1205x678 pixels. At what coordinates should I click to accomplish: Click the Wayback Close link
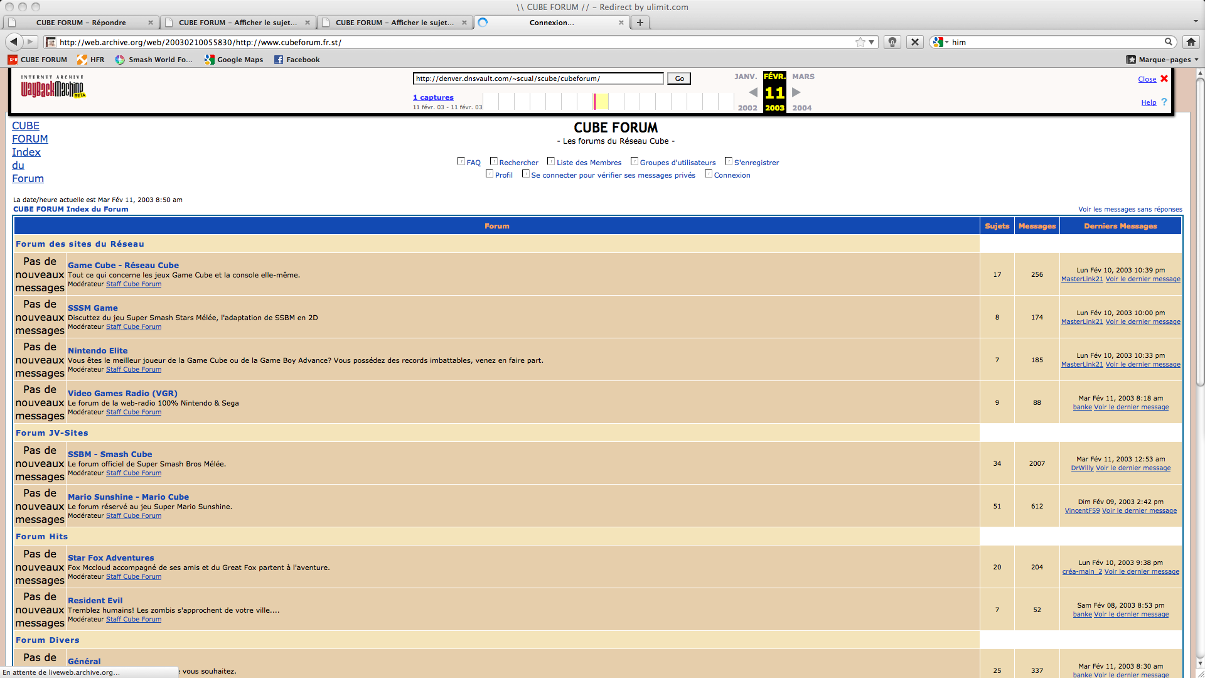[x=1147, y=79]
